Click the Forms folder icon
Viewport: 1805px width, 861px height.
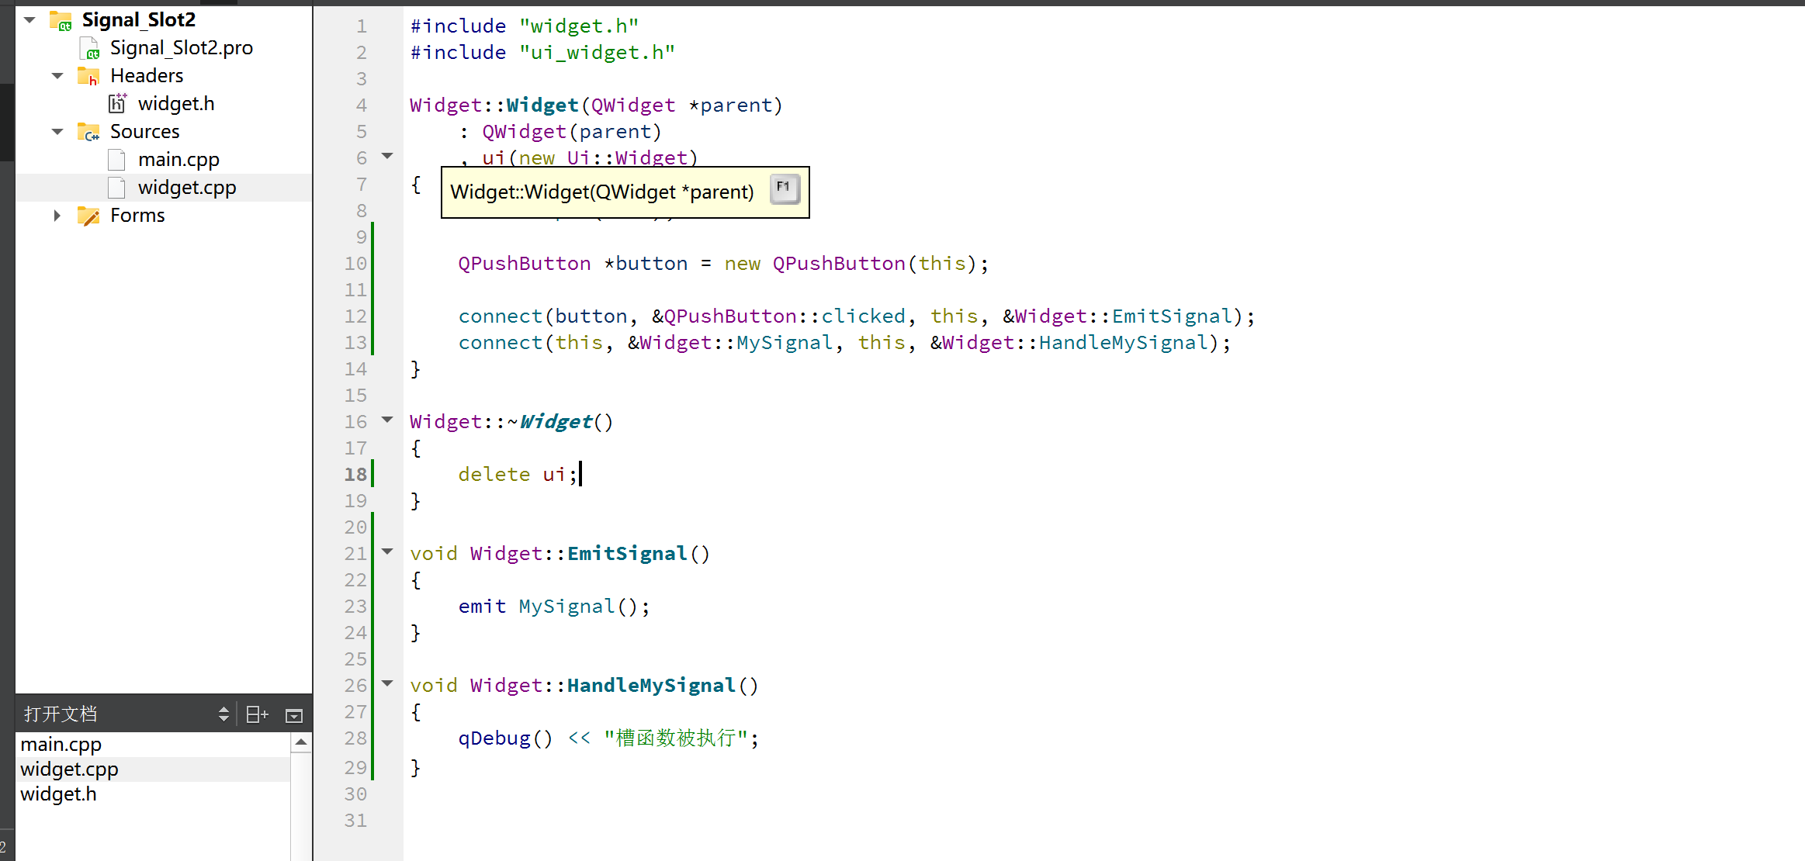coord(88,216)
